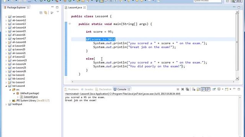The height and width of the screenshot is (137, 245).
Task: Switch to the Declaration tab
Action: point(103,89)
